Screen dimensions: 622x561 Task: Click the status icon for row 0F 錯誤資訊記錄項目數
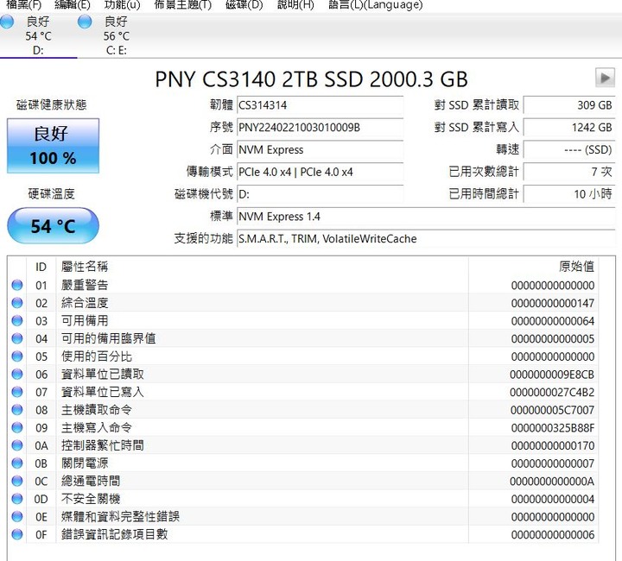coord(17,534)
